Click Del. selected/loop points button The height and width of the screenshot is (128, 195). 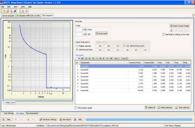pos(134,46)
